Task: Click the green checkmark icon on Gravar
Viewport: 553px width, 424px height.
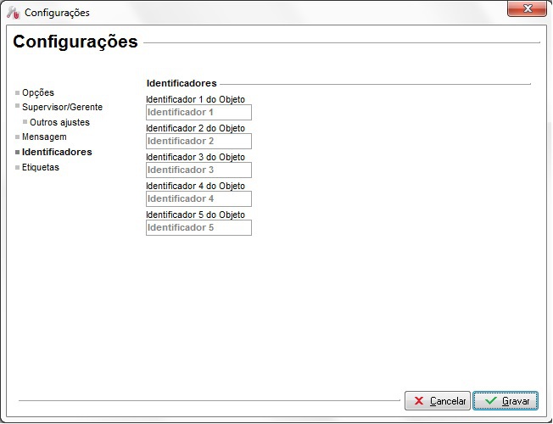Action: [490, 400]
